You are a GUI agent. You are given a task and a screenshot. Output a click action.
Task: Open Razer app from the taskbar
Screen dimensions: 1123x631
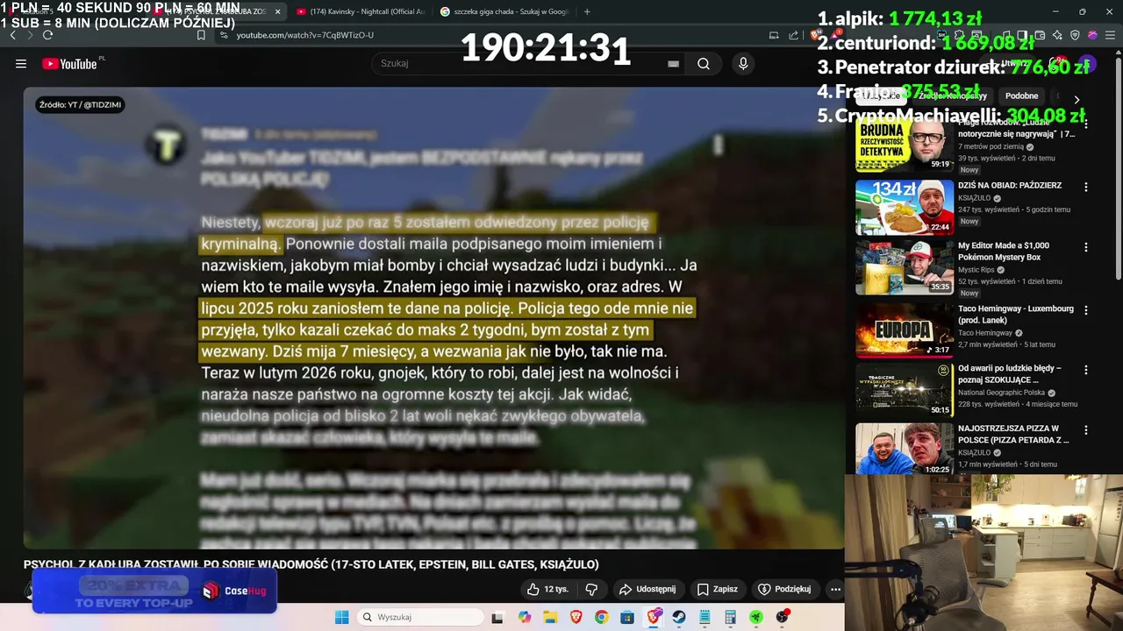coord(755,617)
